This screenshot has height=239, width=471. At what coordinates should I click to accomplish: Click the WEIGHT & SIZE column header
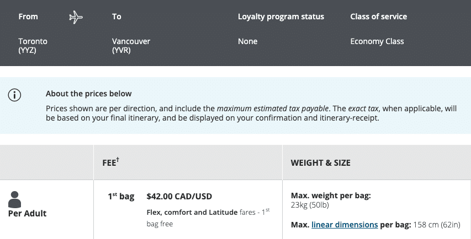[x=321, y=163]
